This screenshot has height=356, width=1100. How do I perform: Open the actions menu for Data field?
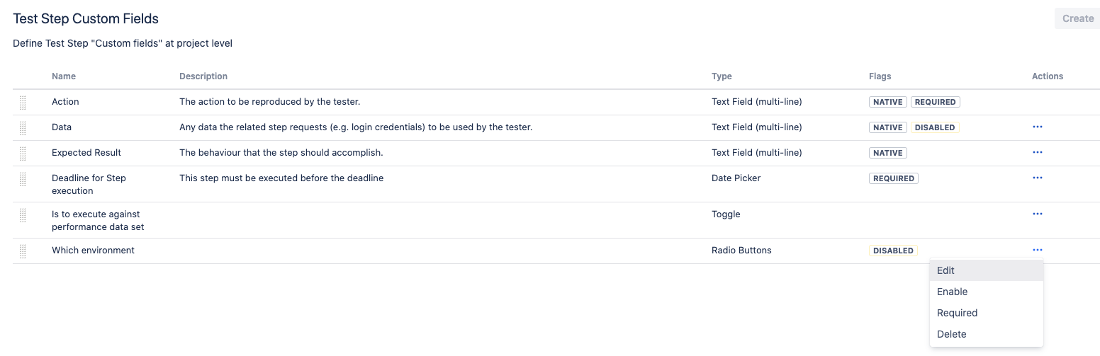tap(1038, 127)
